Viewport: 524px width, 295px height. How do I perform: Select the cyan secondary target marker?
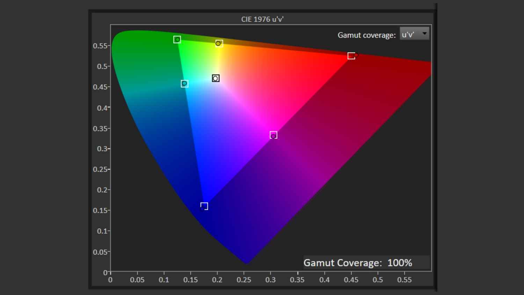point(184,84)
